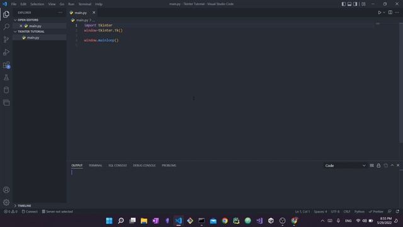Open the File menu
The height and width of the screenshot is (227, 403).
[x=14, y=4]
